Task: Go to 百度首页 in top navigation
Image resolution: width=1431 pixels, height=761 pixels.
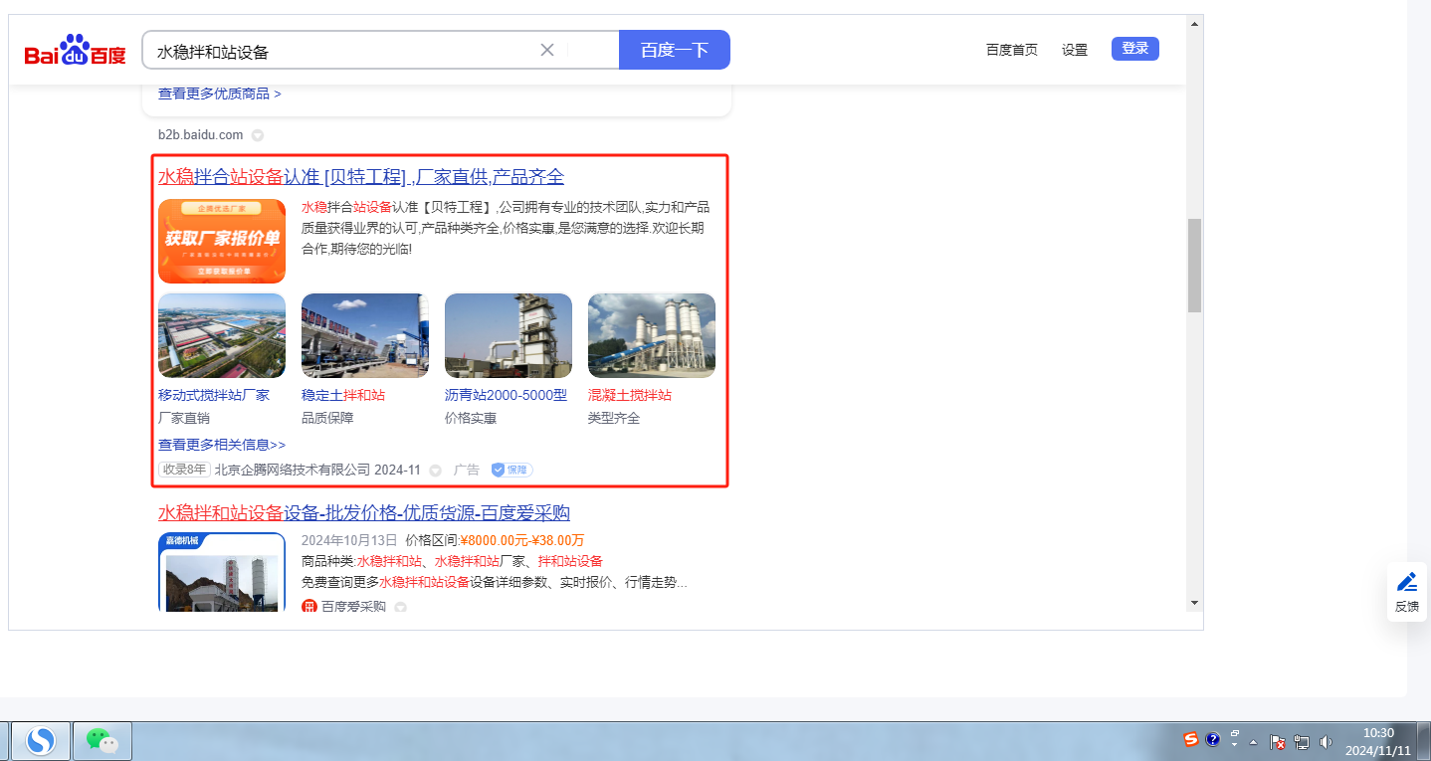Action: click(x=1011, y=50)
